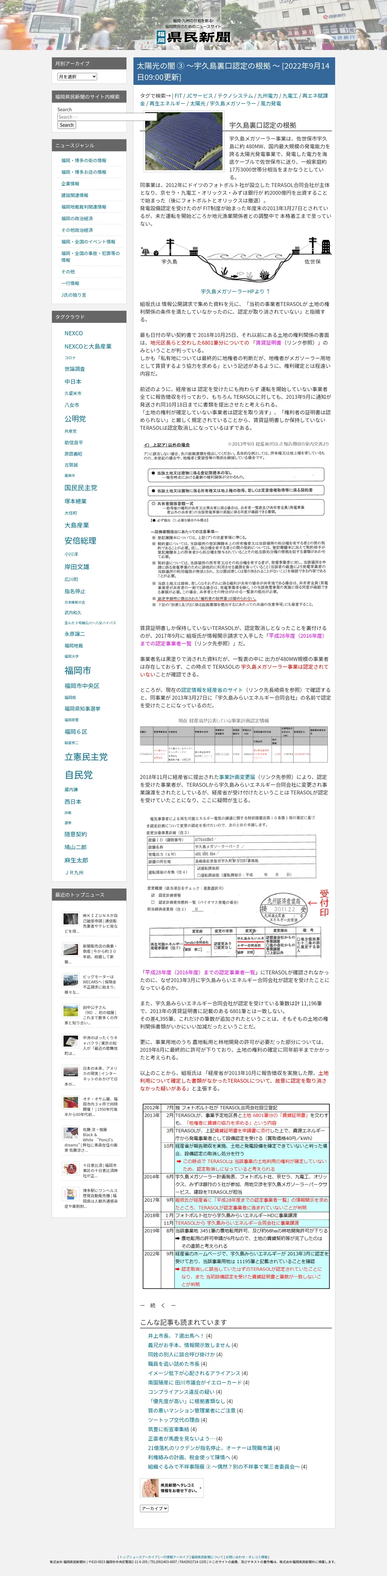Open the 福岡の政治経済 category
This screenshot has height=1576, width=387.
tap(77, 218)
